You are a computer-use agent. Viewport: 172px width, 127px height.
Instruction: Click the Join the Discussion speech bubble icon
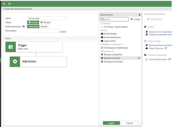(x=147, y=59)
